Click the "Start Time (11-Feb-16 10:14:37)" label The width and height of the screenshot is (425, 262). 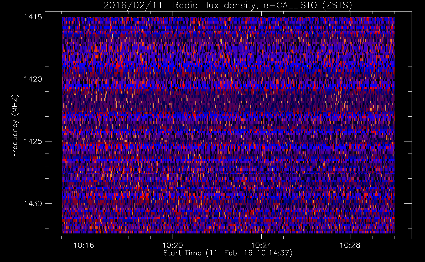click(x=228, y=253)
